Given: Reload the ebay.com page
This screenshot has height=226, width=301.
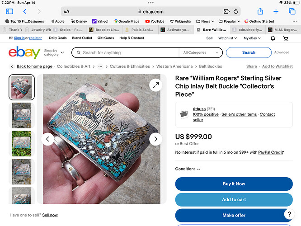Looking at the screenshot, I should [235, 11].
